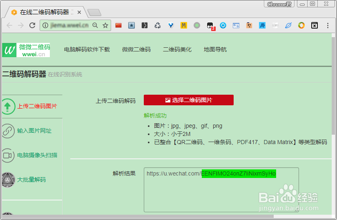
Task: Click the Chrome君 profile button
Action: (279, 4)
